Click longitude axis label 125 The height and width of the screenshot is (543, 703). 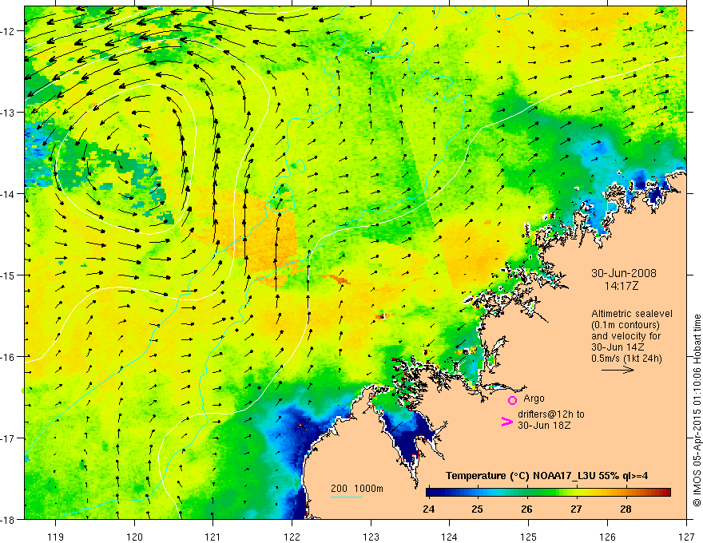[529, 537]
